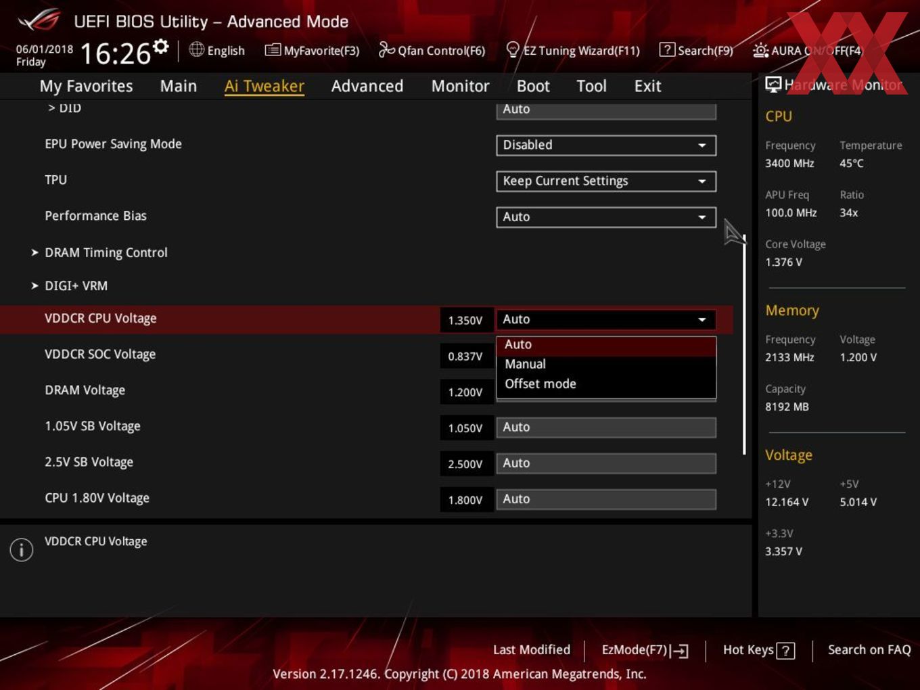This screenshot has width=920, height=690.
Task: Open EPU Power Saving Mode dropdown
Action: click(606, 145)
